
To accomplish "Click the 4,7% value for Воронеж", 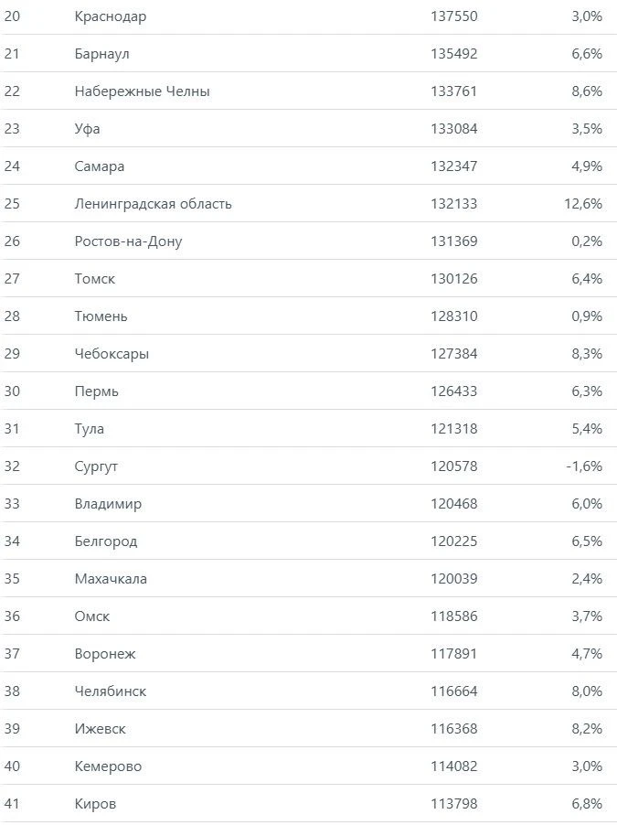I will pos(587,654).
